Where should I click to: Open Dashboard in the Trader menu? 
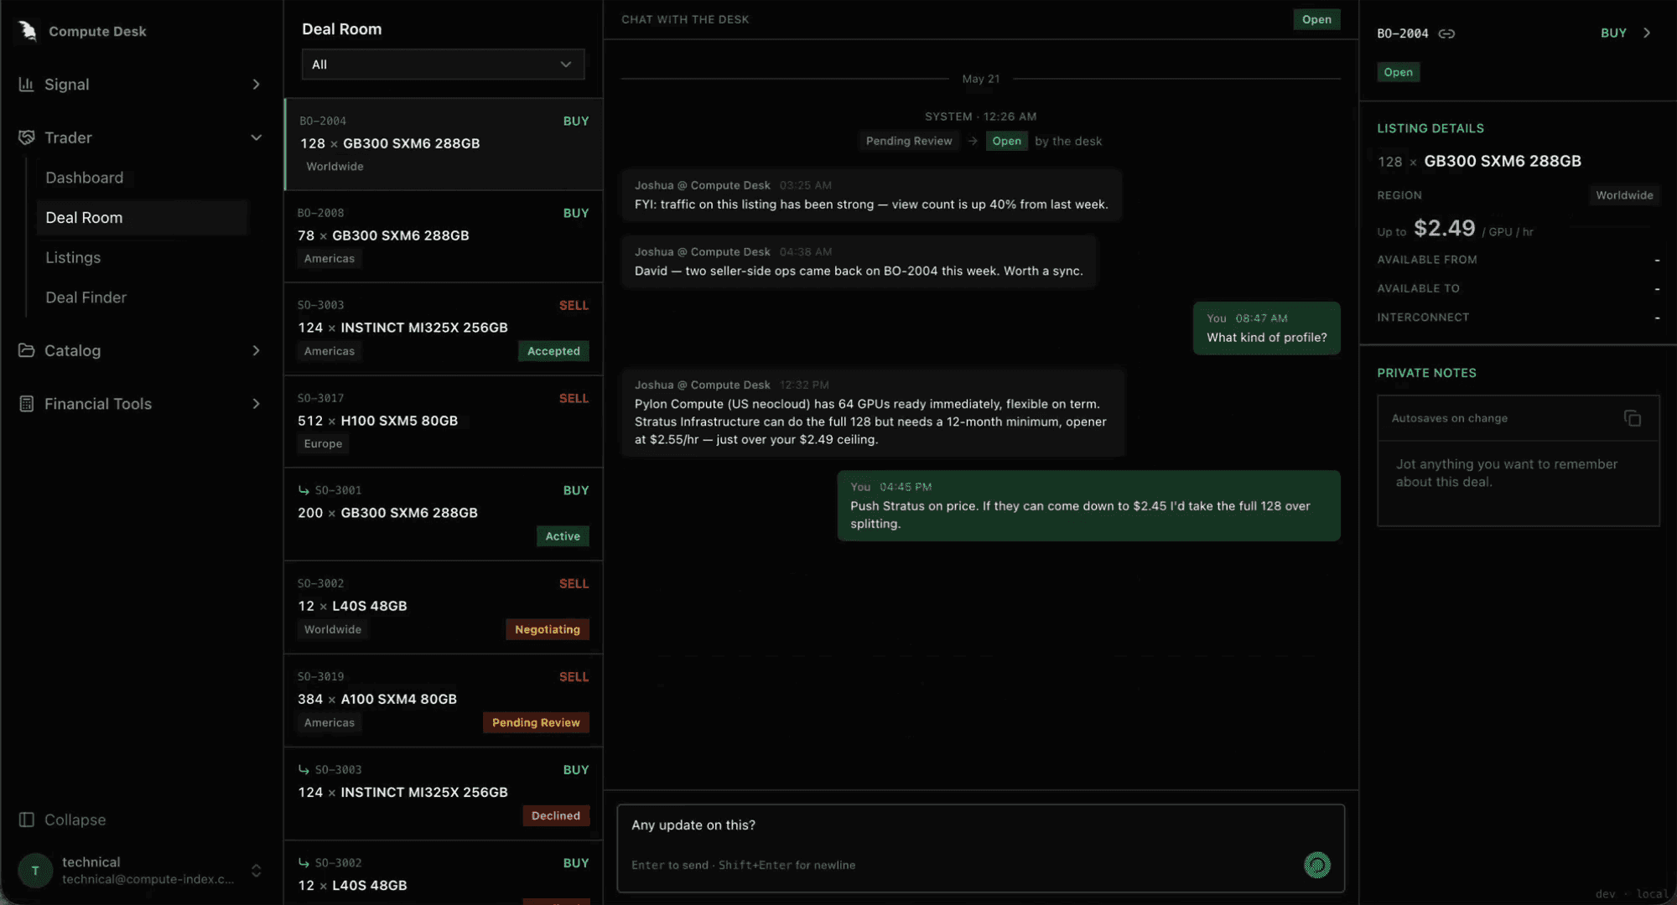[84, 178]
